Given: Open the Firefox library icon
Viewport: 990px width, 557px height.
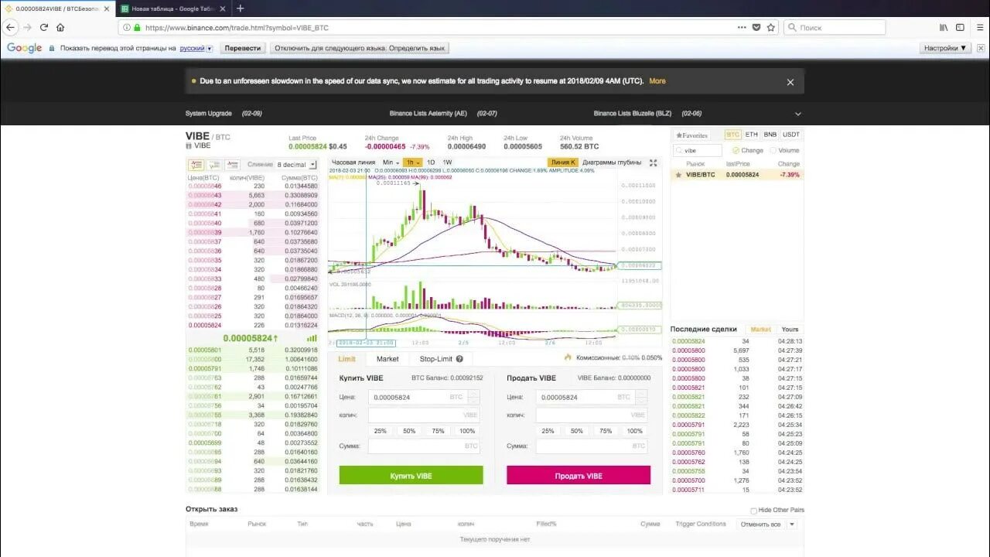Looking at the screenshot, I should click(x=944, y=27).
